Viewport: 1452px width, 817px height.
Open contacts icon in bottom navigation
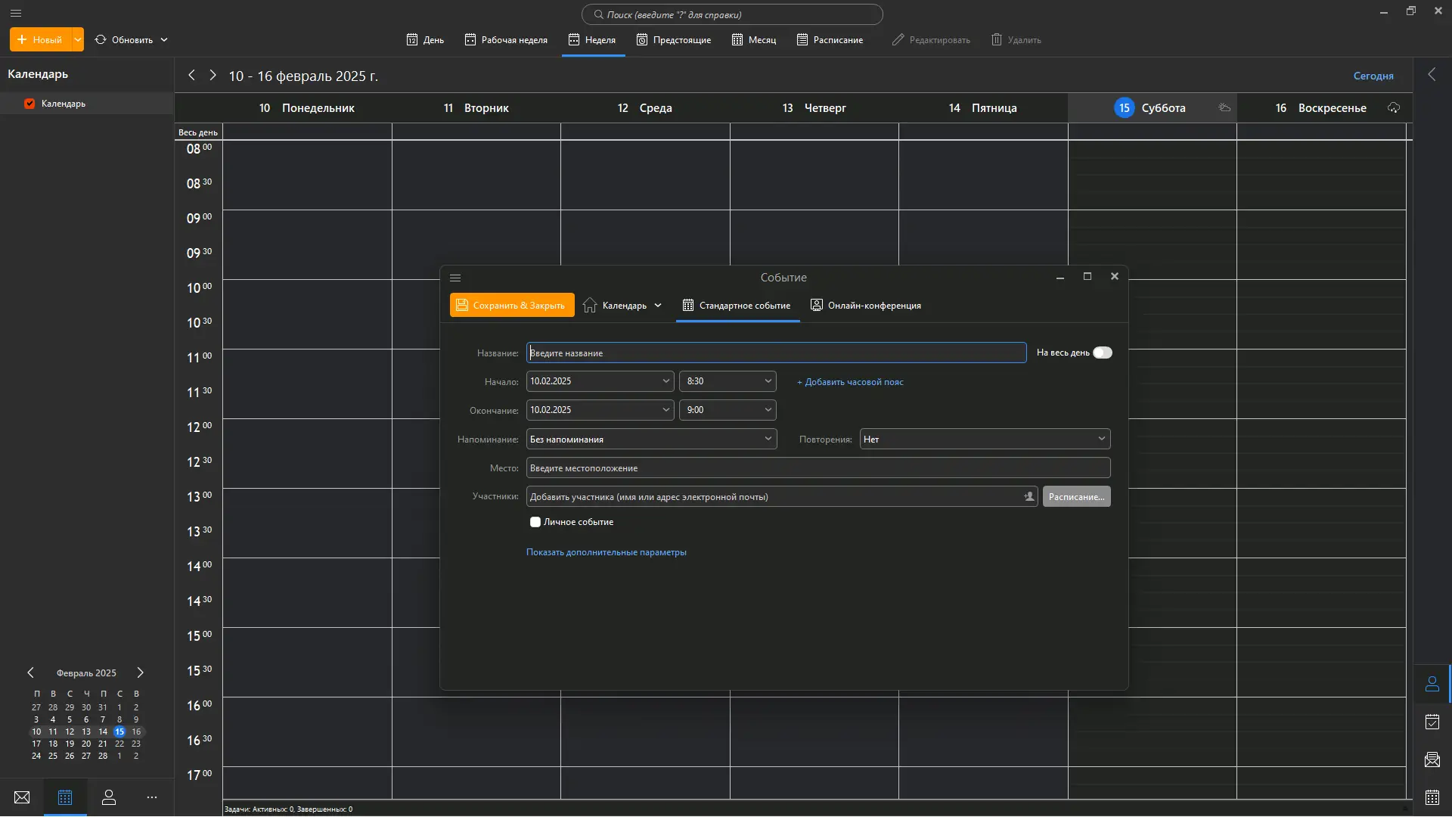[x=109, y=797]
